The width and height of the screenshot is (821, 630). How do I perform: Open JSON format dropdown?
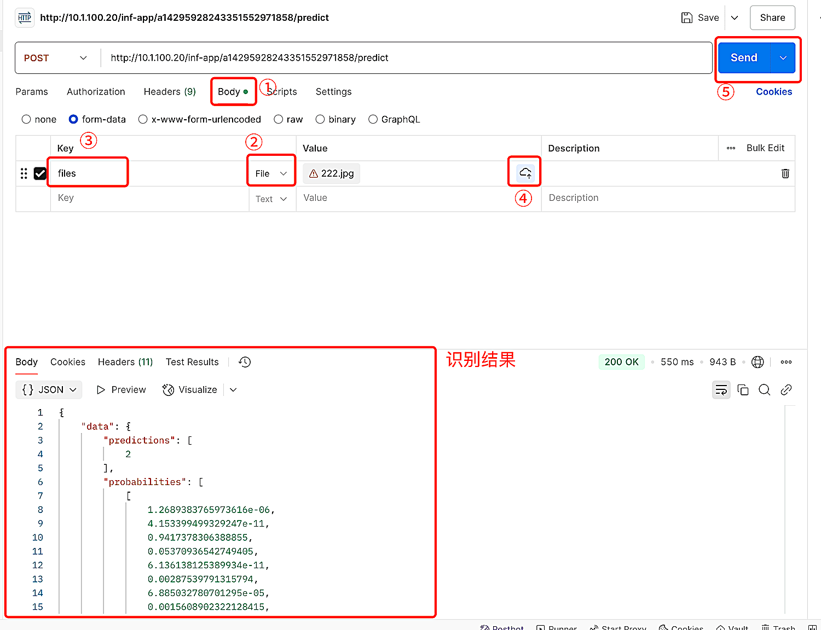(49, 390)
